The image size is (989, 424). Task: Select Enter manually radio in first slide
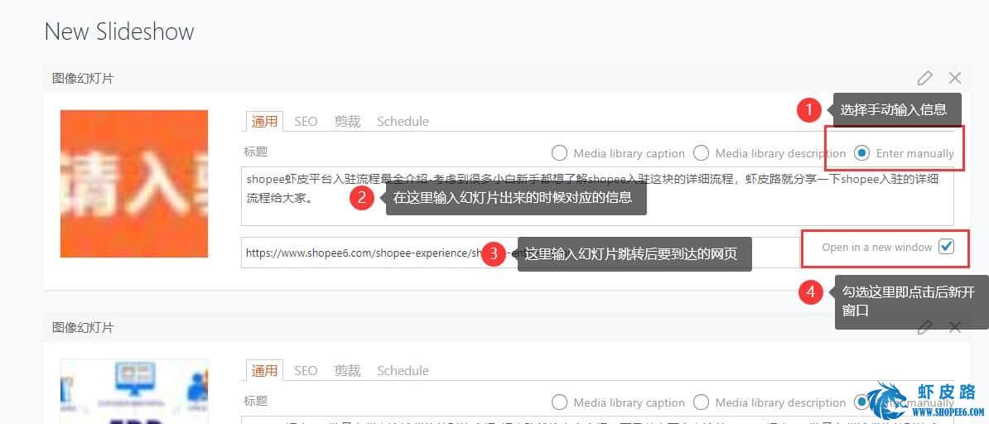point(861,153)
